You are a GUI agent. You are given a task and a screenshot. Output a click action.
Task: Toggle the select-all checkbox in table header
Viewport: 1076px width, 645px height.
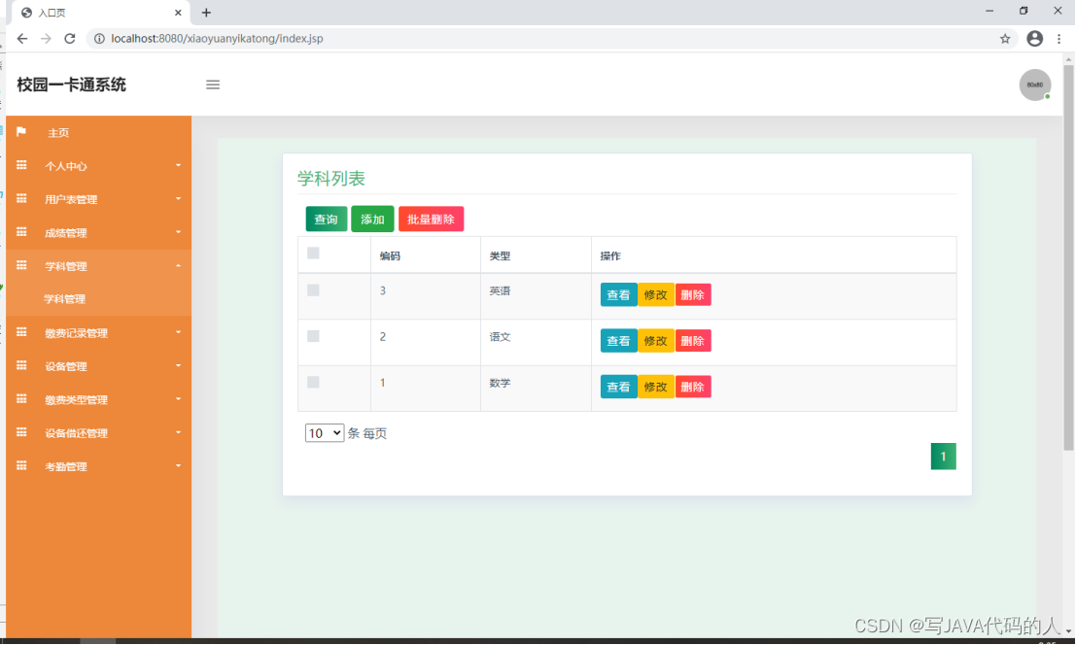[313, 253]
